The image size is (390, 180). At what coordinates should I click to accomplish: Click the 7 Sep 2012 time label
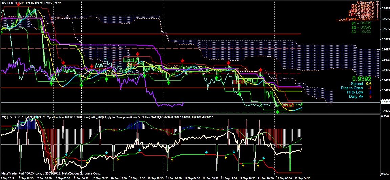pos(7,178)
